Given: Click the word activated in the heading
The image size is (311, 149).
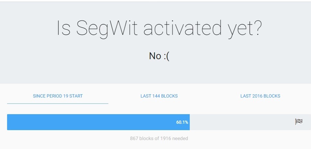Looking at the screenshot, I should coord(182,27).
